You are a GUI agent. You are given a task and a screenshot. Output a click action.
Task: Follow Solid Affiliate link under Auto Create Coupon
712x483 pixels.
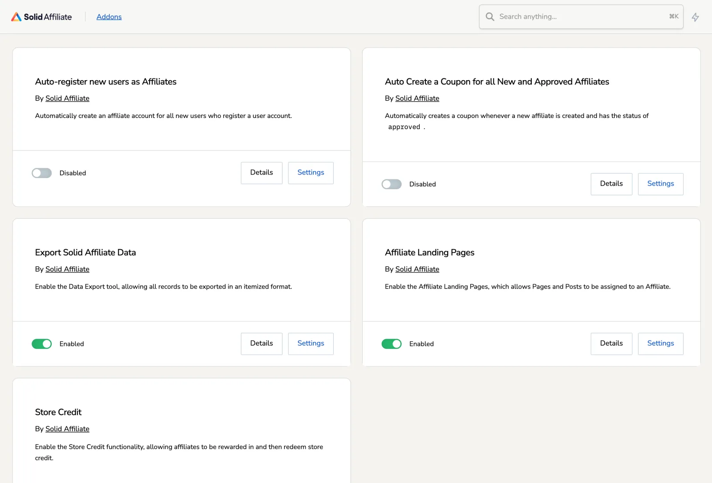click(417, 98)
